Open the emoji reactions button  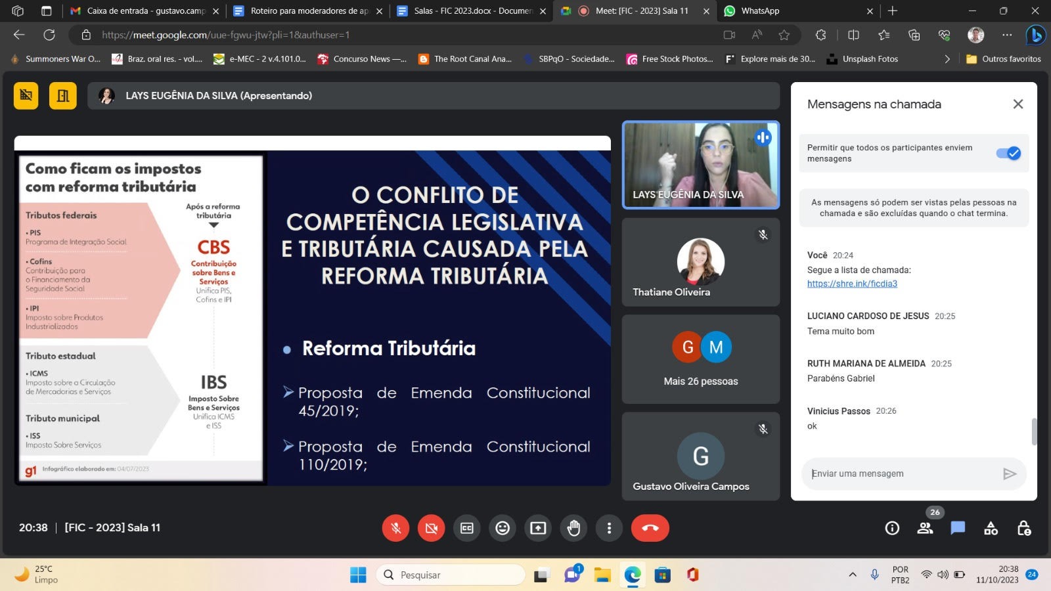(503, 528)
